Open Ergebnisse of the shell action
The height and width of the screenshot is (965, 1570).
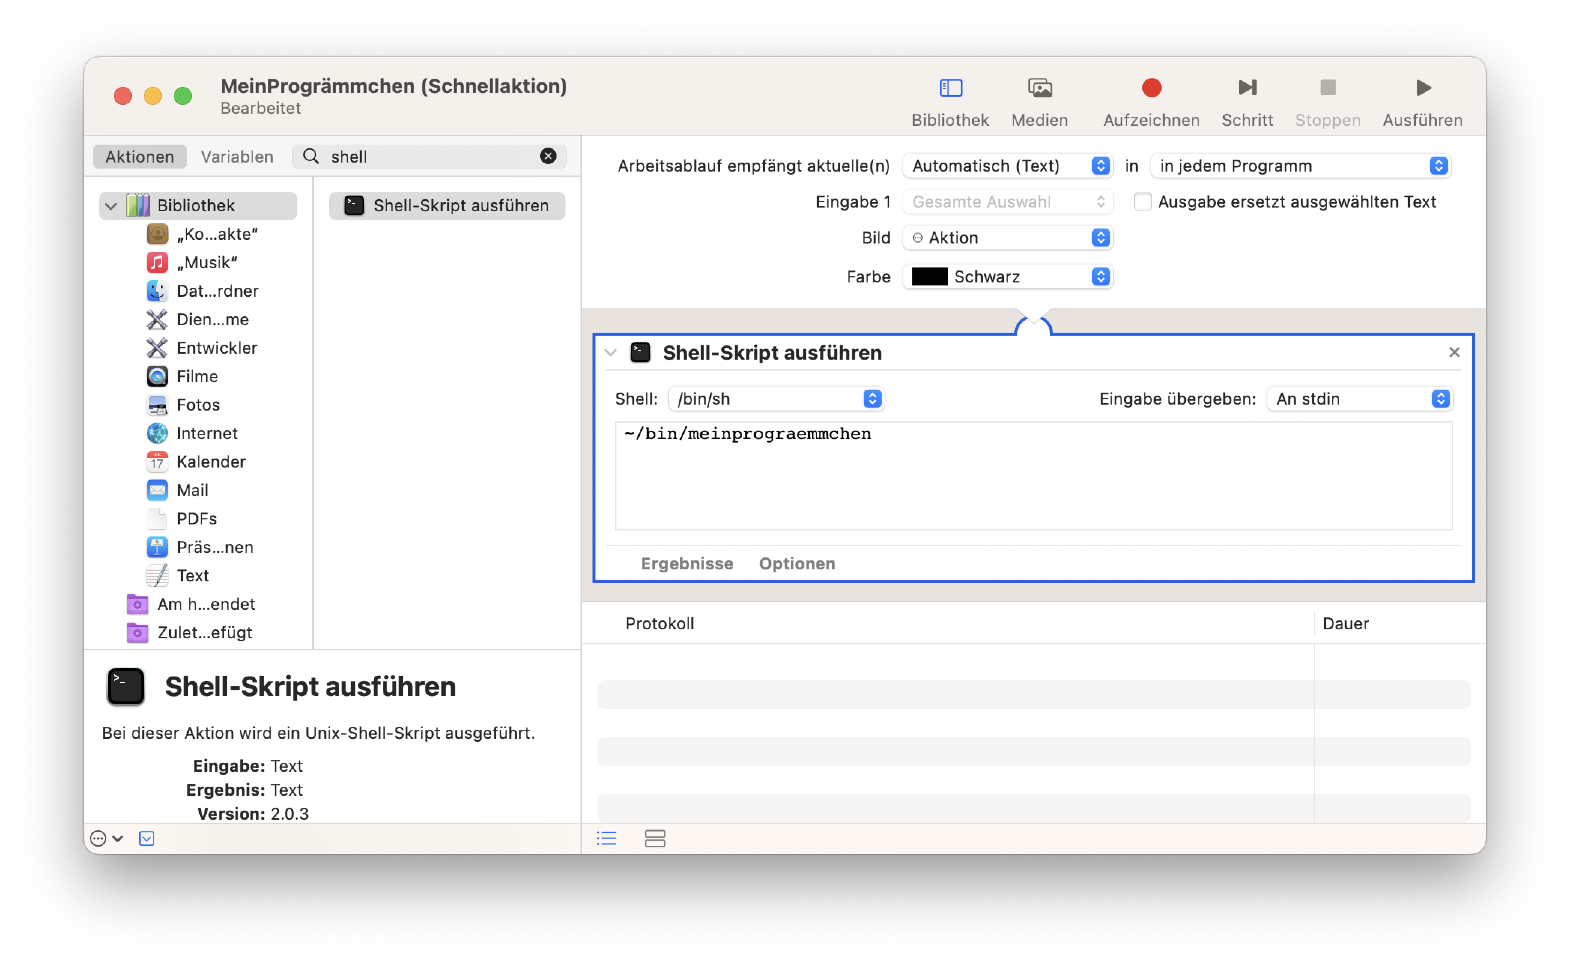point(687,563)
